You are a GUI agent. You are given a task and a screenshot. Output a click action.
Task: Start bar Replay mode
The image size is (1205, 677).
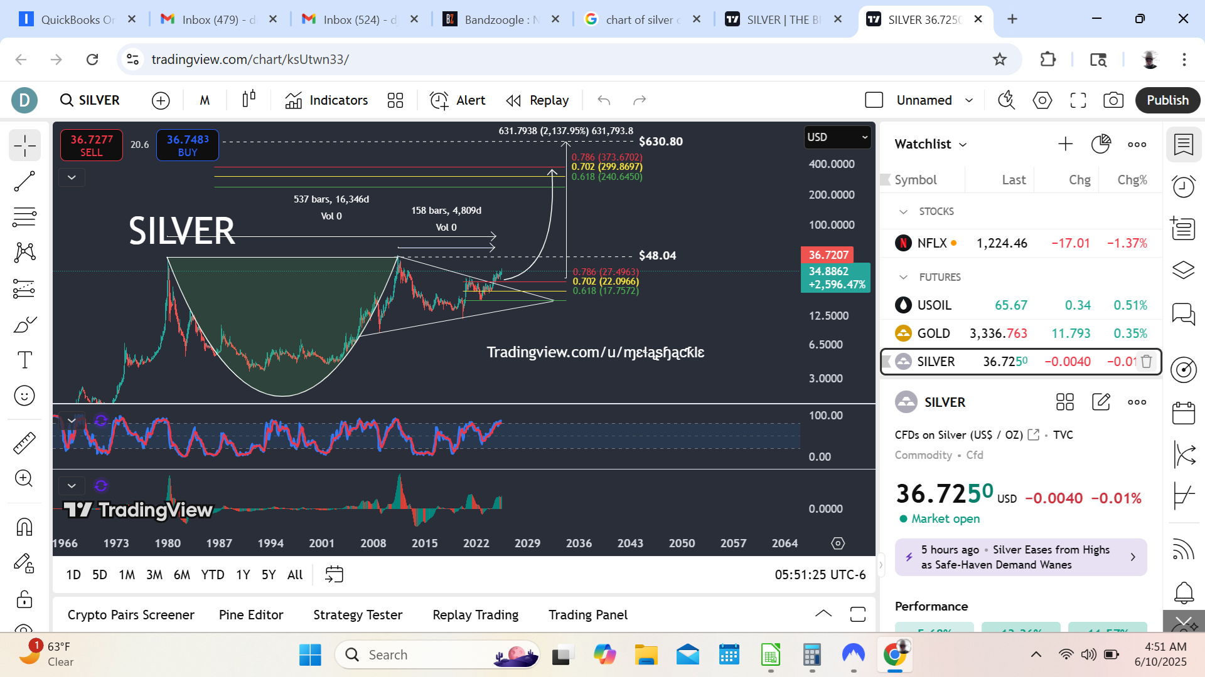click(537, 100)
